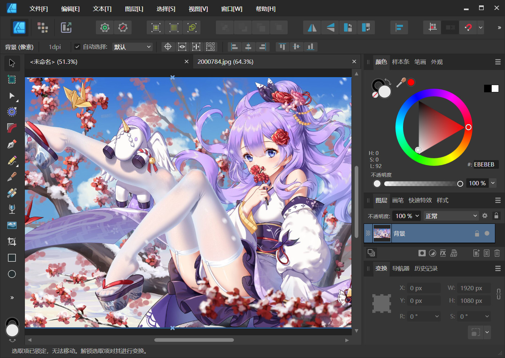Viewport: 505px width, 358px height.
Task: Open layer blend options gear
Action: point(485,216)
